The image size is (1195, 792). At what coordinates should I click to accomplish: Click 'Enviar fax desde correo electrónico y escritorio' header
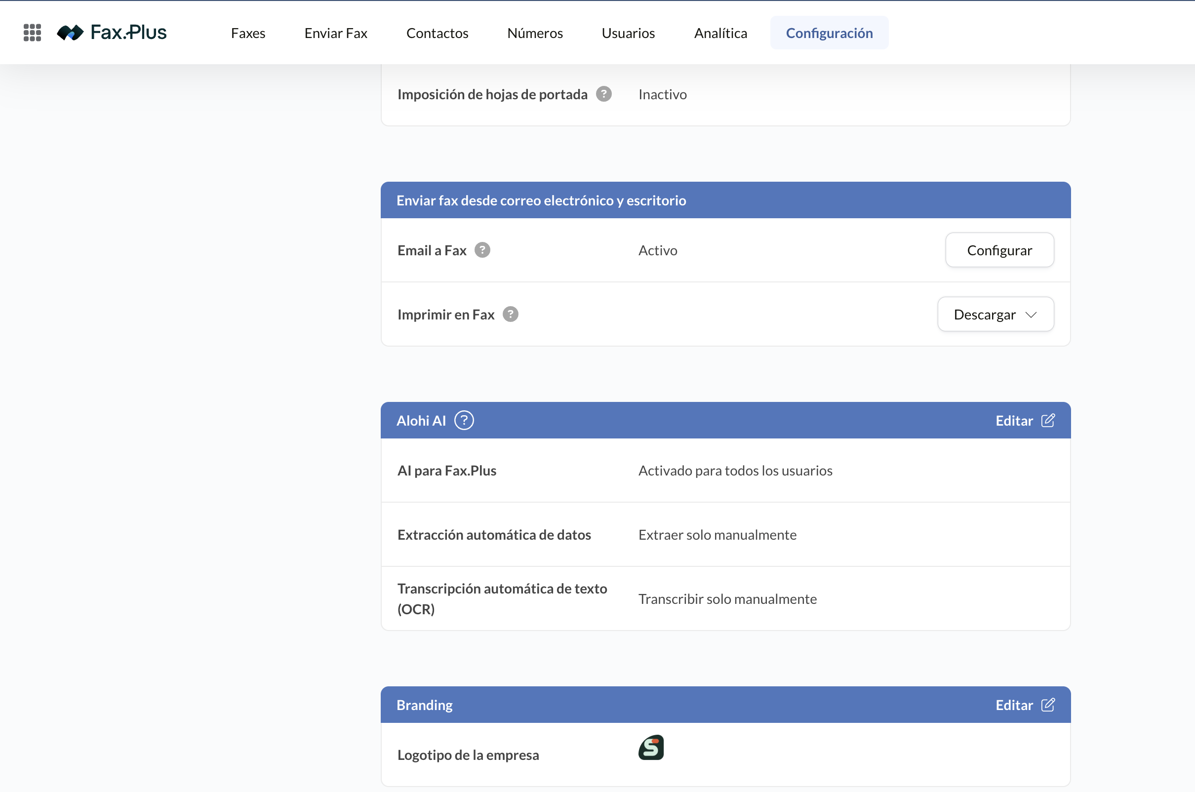541,200
